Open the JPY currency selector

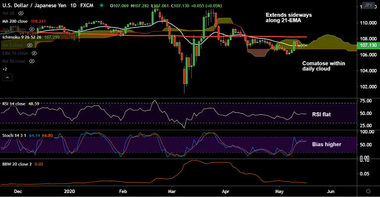[368, 5]
